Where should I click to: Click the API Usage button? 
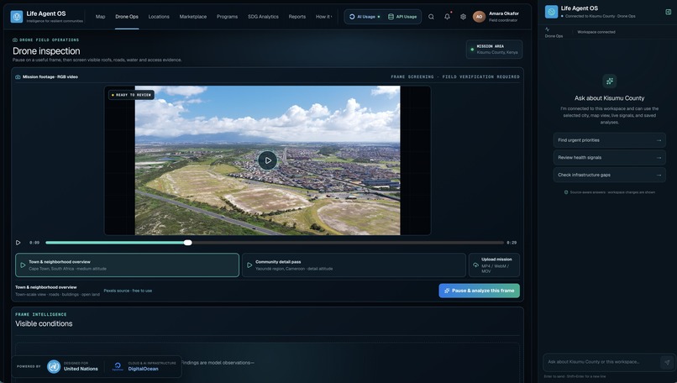pos(402,17)
